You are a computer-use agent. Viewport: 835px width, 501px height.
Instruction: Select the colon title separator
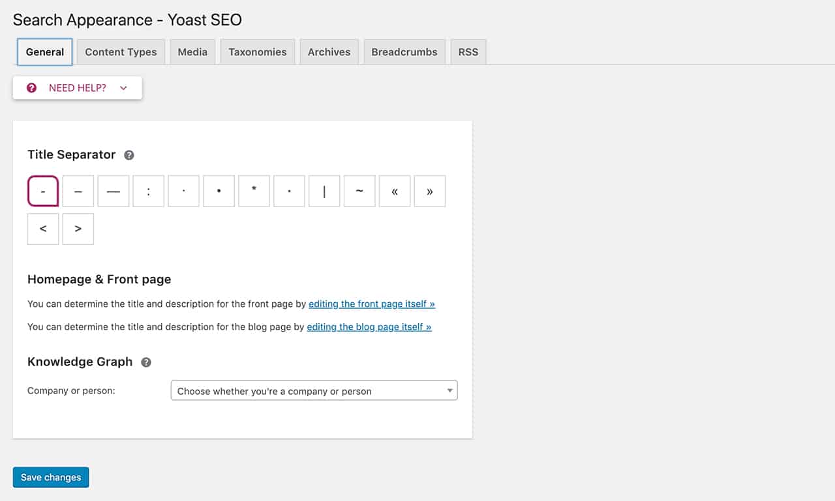click(149, 191)
